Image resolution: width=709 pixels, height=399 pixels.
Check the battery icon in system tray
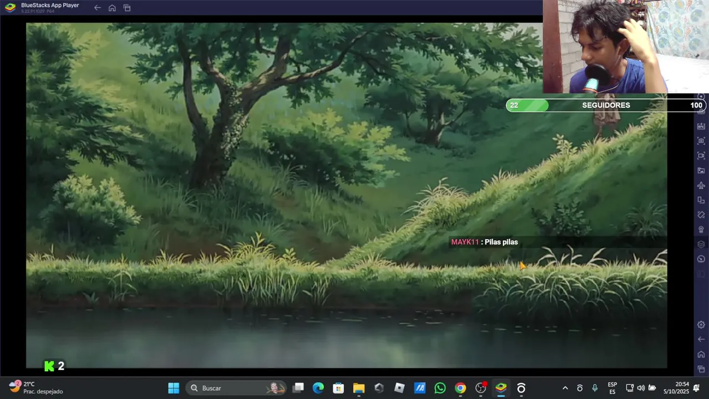pos(653,388)
